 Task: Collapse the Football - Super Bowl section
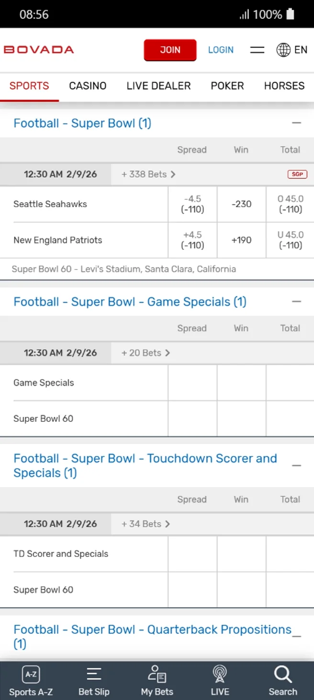(297, 123)
